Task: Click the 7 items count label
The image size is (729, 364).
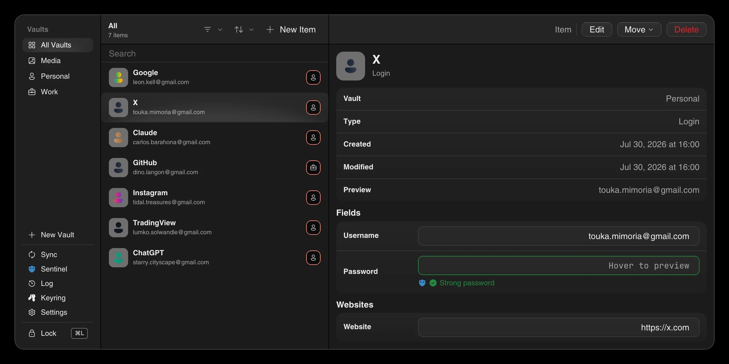Action: tap(118, 35)
